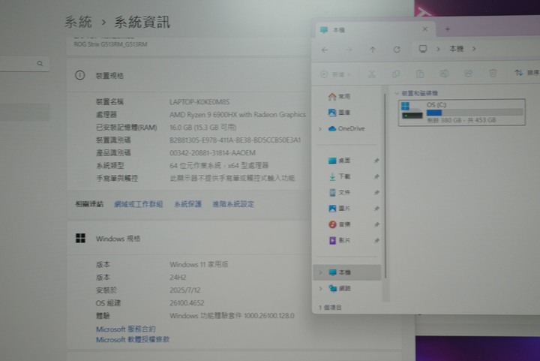The width and height of the screenshot is (540, 361).
Task: Open Microsoft Software License Terms link
Action: coord(133,340)
